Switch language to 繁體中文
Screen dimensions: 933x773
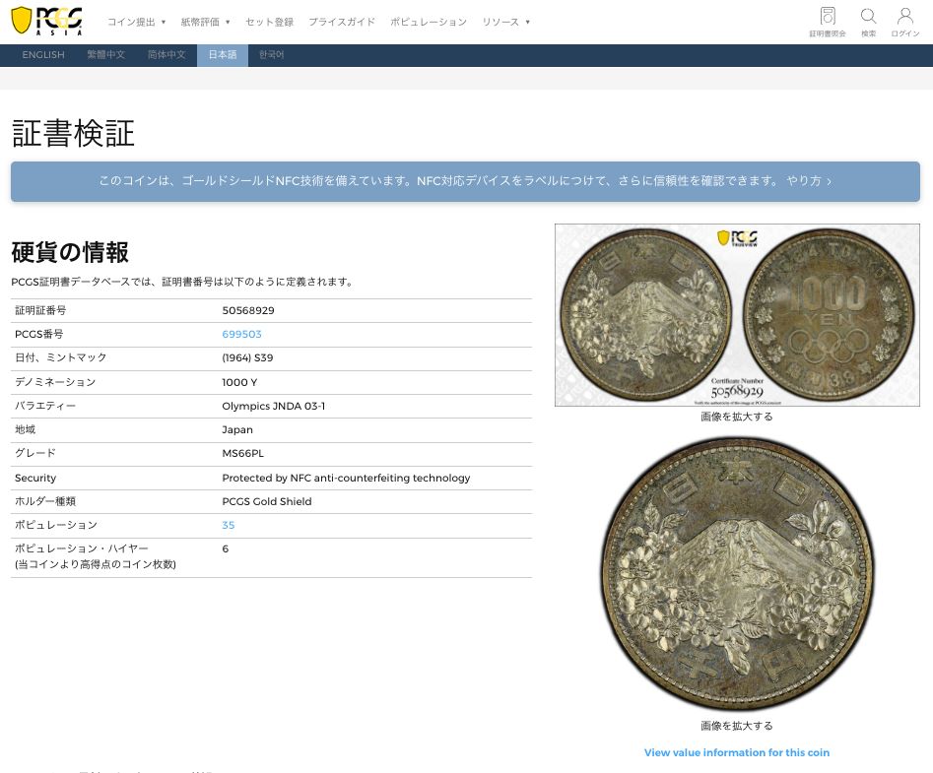point(106,55)
